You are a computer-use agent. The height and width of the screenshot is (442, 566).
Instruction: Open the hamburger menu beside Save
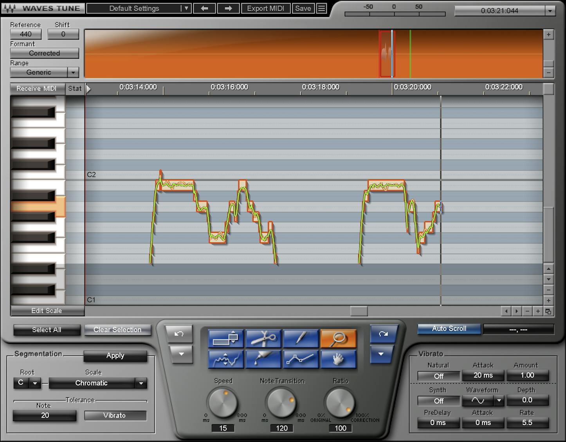tap(322, 8)
